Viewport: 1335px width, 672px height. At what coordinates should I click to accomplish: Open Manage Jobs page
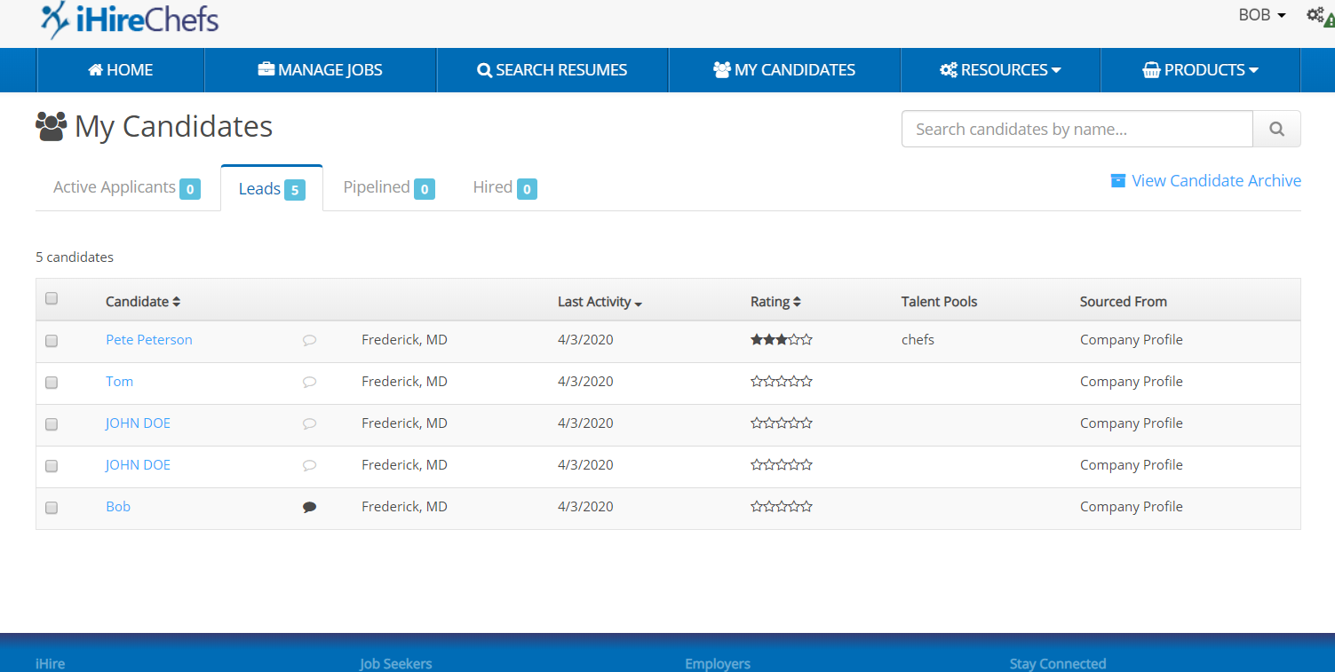[321, 70]
